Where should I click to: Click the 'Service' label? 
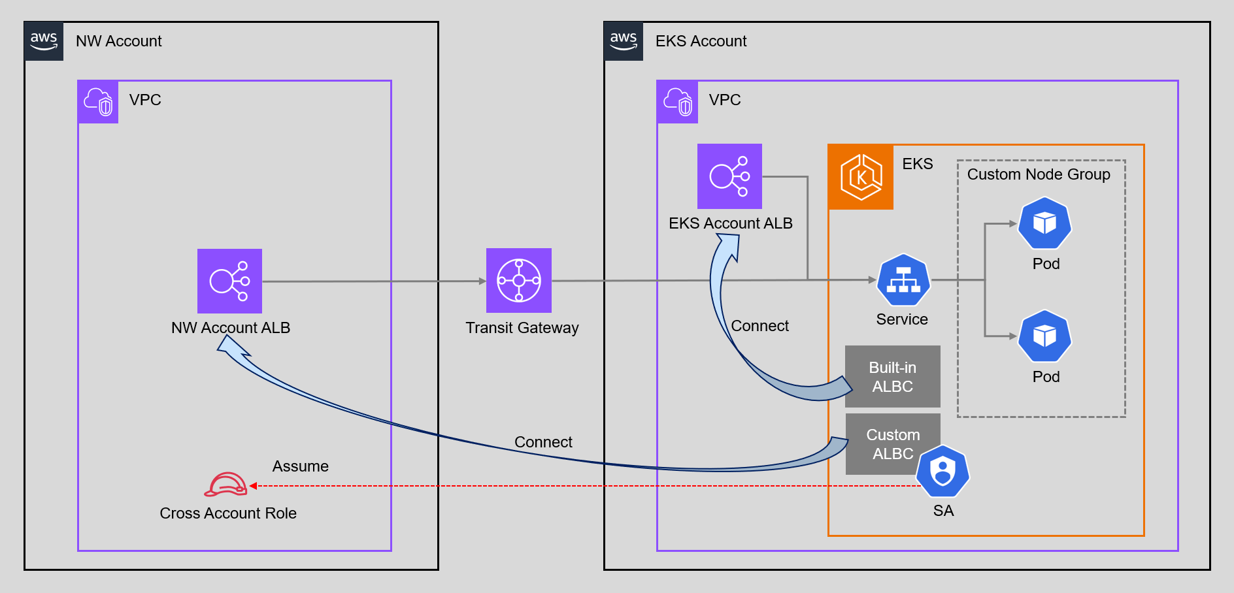(x=902, y=319)
